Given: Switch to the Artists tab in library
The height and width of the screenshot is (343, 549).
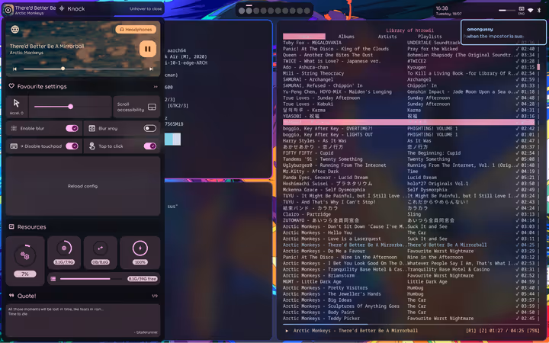Looking at the screenshot, I should [x=387, y=37].
